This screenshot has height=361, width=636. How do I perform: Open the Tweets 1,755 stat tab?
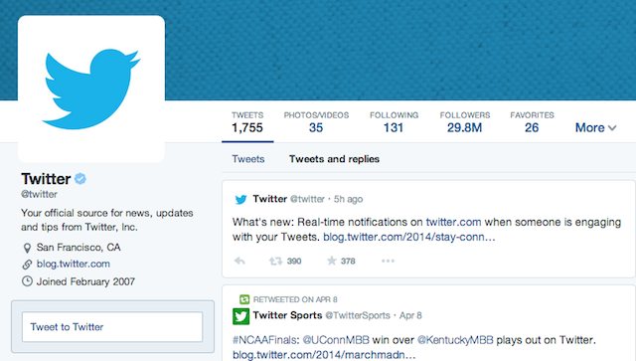247,122
